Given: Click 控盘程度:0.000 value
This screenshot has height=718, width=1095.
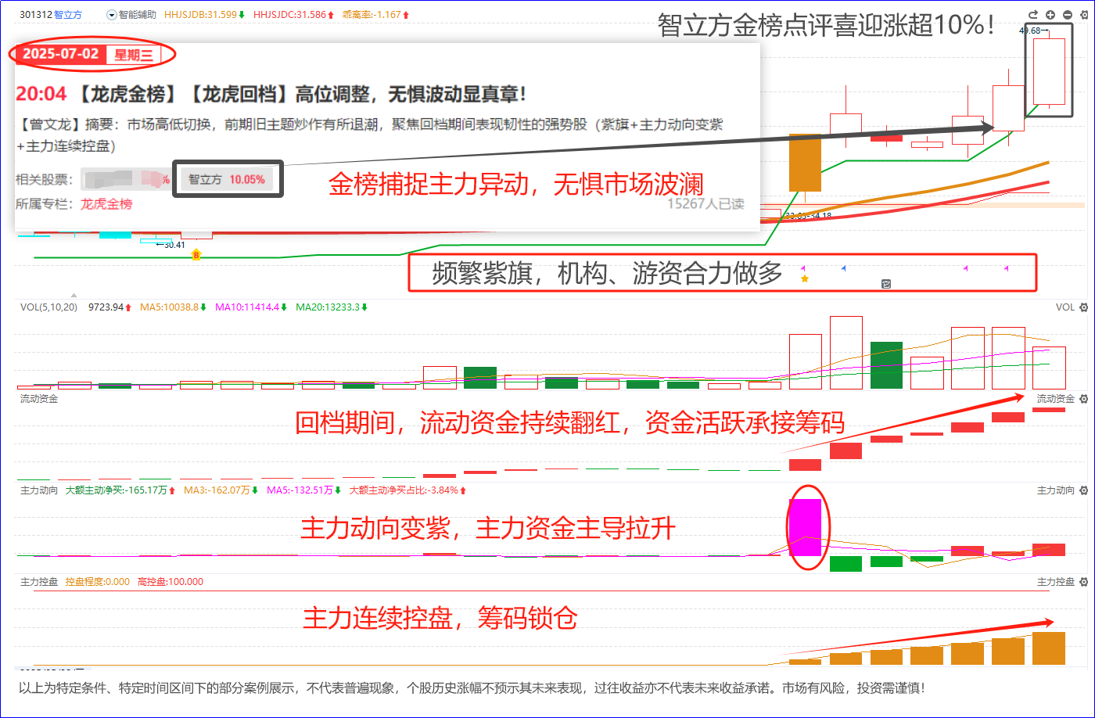Looking at the screenshot, I should [98, 582].
